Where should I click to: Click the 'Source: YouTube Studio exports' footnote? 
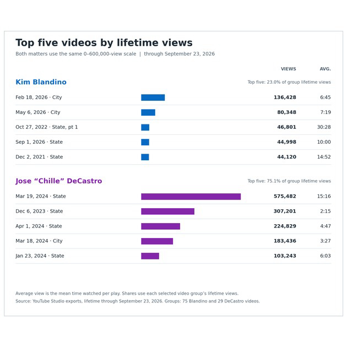138,301
